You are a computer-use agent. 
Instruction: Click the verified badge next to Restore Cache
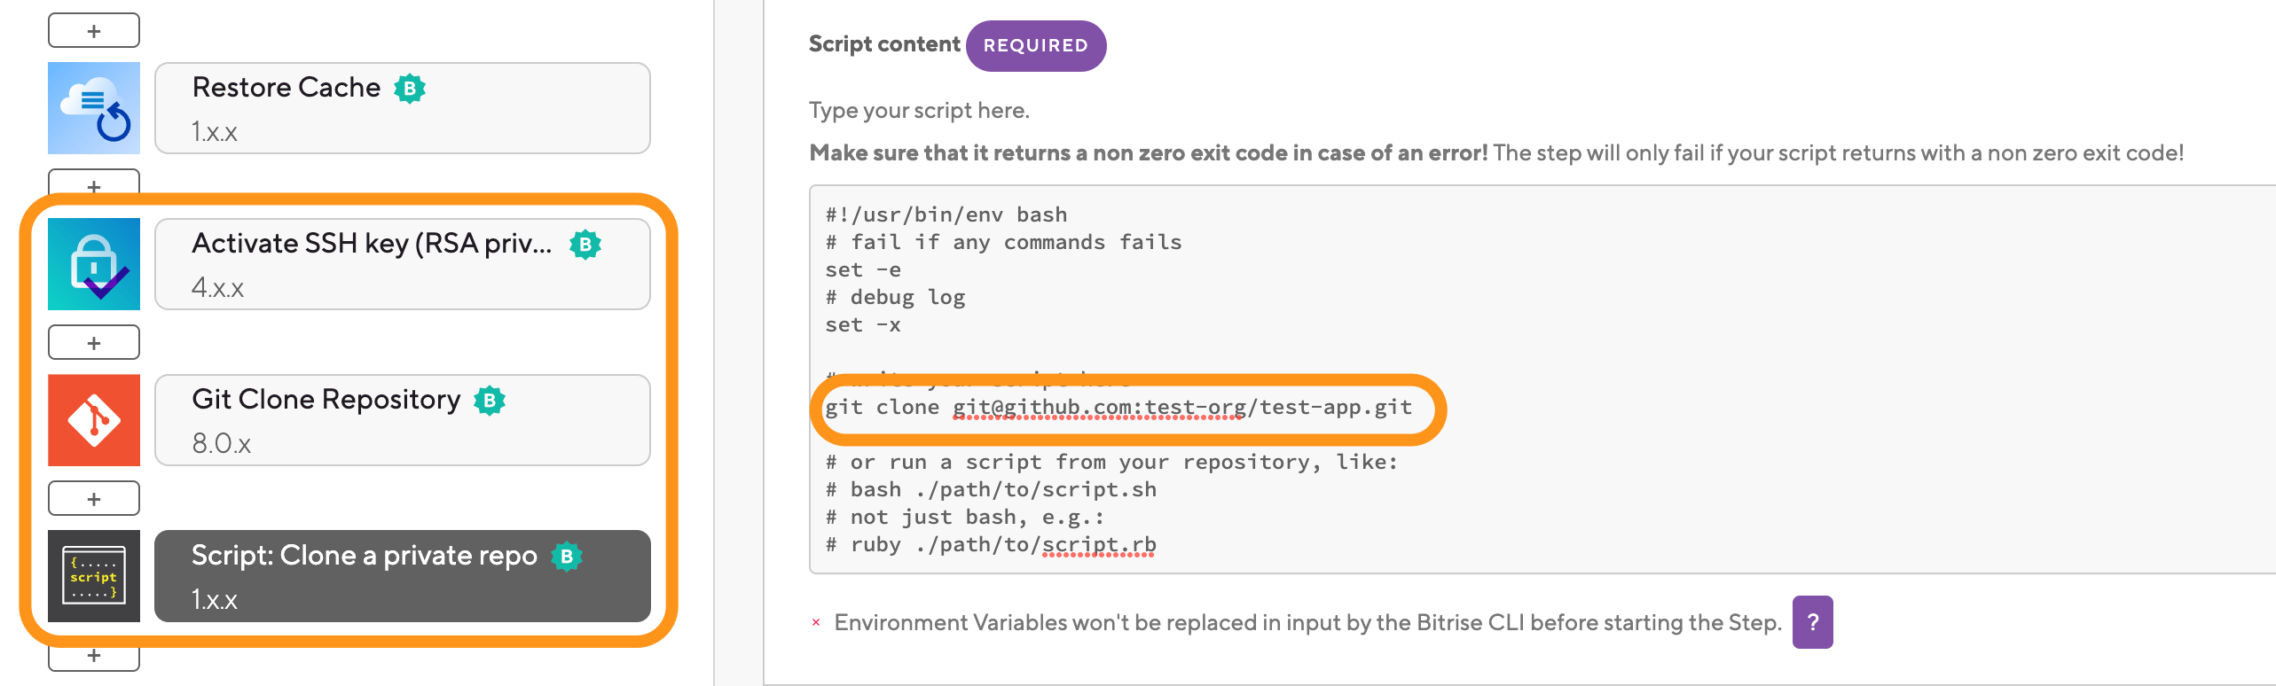tap(410, 89)
